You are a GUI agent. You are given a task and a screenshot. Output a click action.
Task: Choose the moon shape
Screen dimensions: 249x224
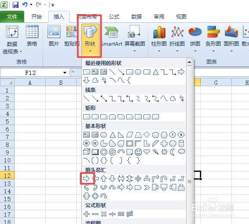click(x=172, y=152)
